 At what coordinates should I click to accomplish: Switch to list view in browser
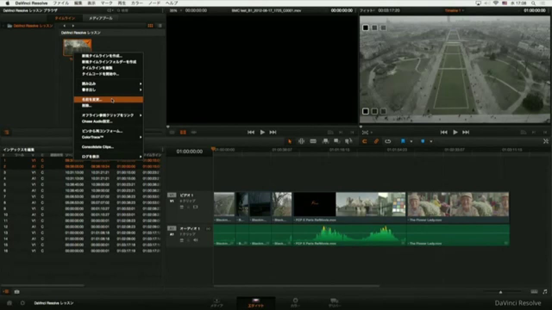160,26
